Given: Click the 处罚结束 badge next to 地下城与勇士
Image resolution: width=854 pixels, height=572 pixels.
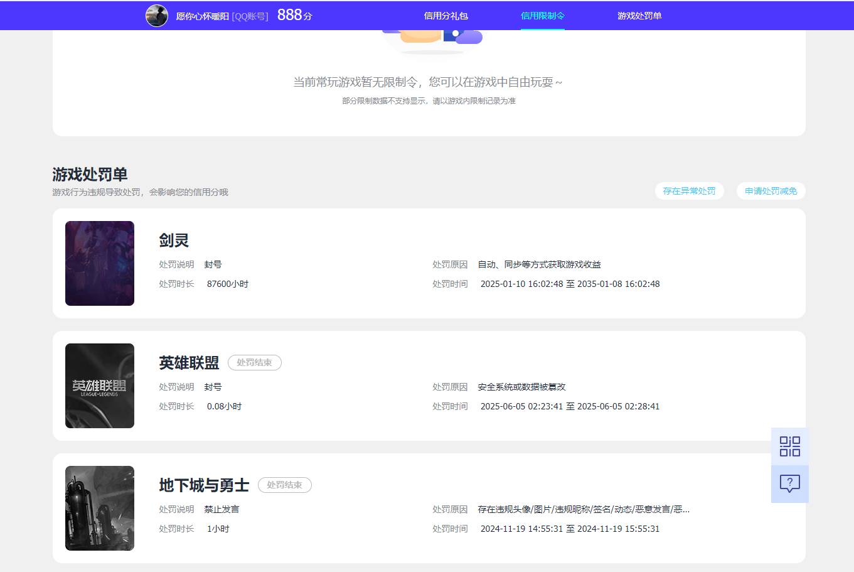Looking at the screenshot, I should click(x=284, y=485).
